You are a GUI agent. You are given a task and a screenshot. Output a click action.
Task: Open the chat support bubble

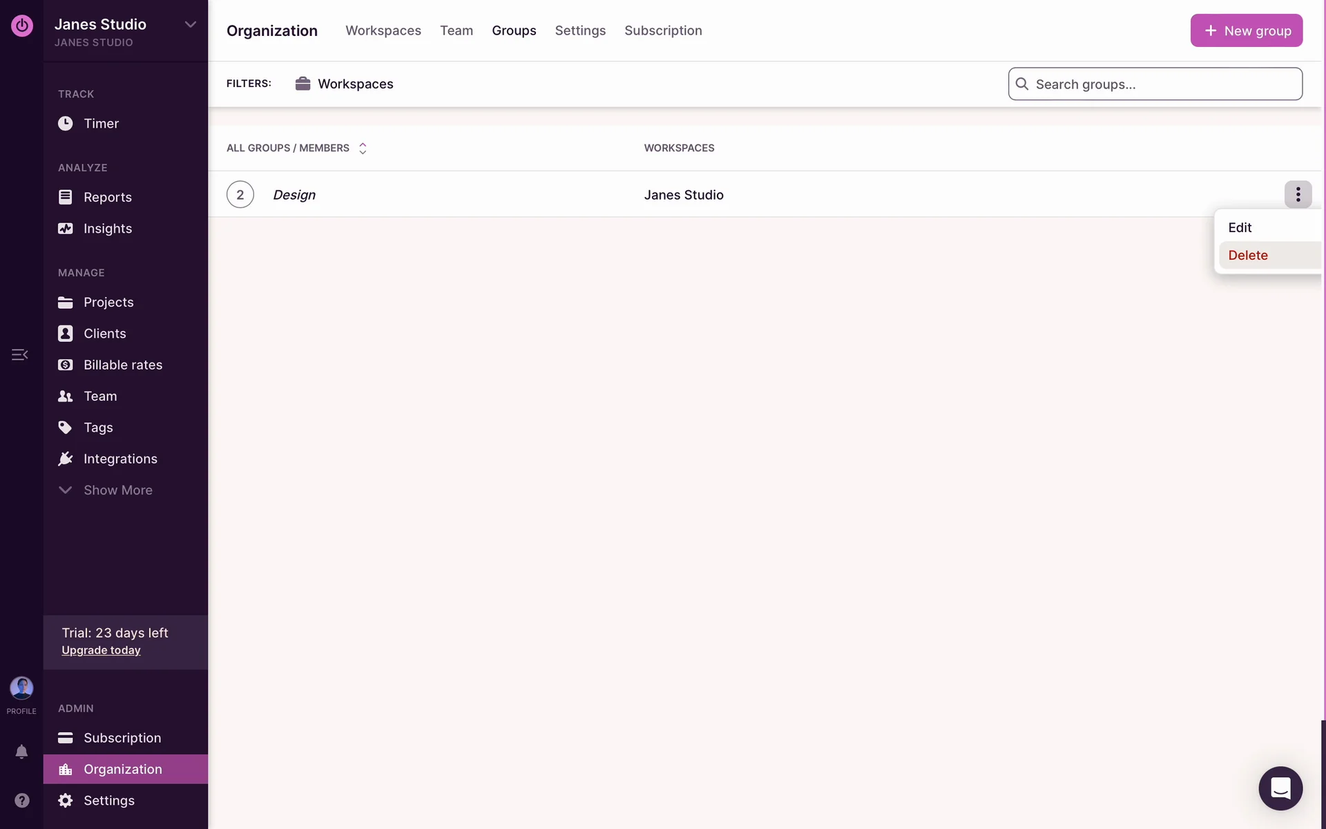pyautogui.click(x=1280, y=788)
